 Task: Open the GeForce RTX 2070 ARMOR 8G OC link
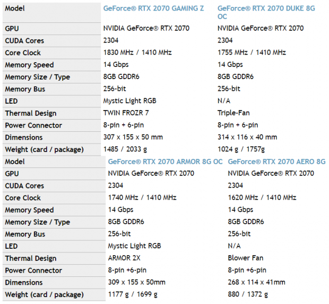coord(165,162)
